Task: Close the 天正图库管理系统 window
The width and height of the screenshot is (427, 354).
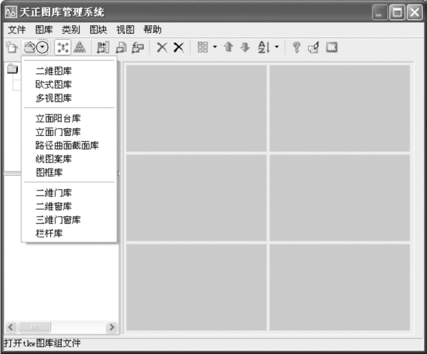Action: click(x=415, y=12)
